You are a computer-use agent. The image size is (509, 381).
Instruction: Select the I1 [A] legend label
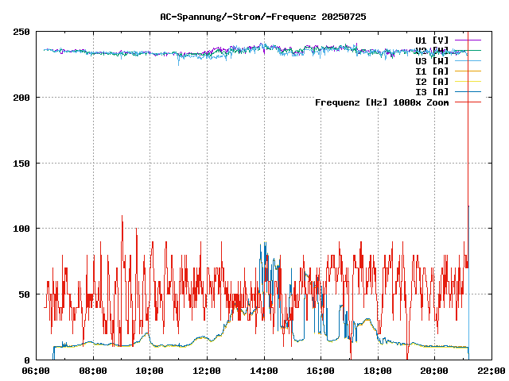coord(432,71)
